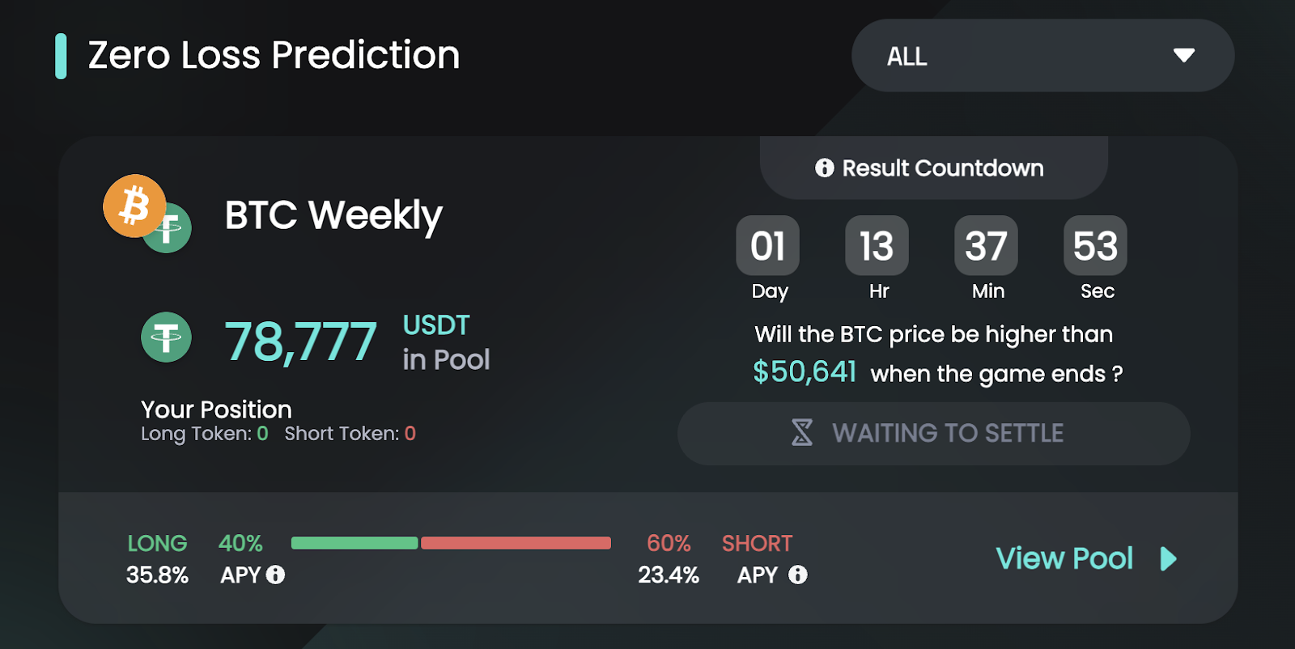
Task: Select the BTC Weekly pool title
Action: pyautogui.click(x=333, y=215)
